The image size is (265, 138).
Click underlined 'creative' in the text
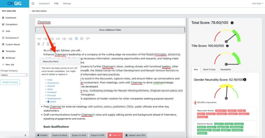click(x=158, y=82)
